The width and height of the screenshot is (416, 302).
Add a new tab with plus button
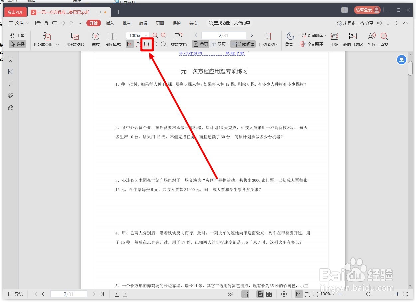118,12
